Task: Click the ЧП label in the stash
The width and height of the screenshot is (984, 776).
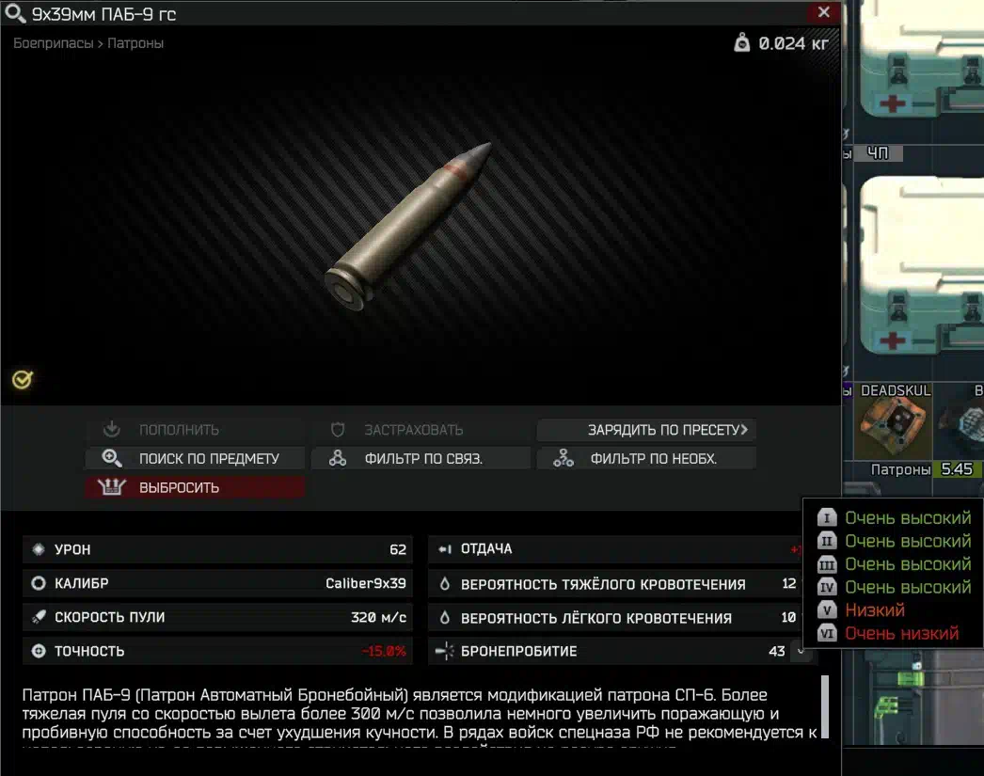Action: (x=878, y=153)
